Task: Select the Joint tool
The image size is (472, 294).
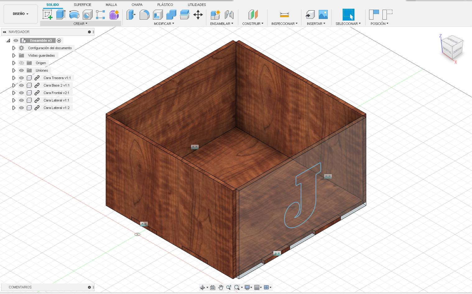Action: tap(229, 15)
